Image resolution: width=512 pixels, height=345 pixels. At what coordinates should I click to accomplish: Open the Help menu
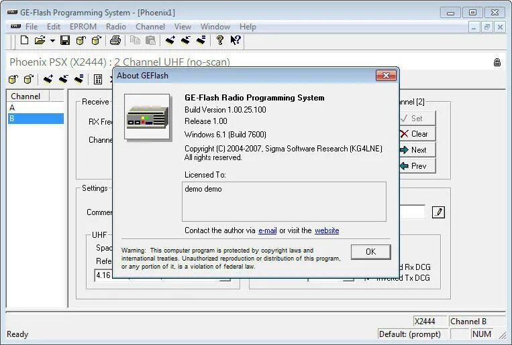pos(248,27)
